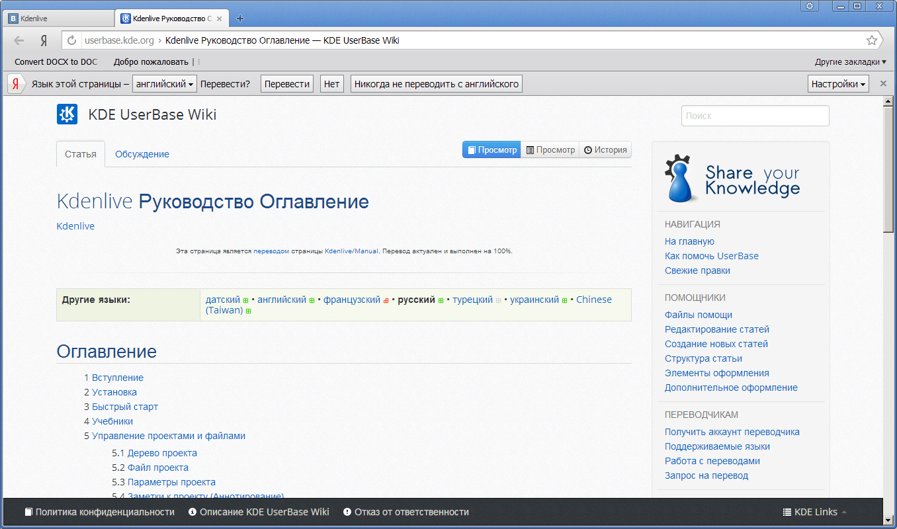Open the Обсуждение tab
897x529 pixels.
142,154
